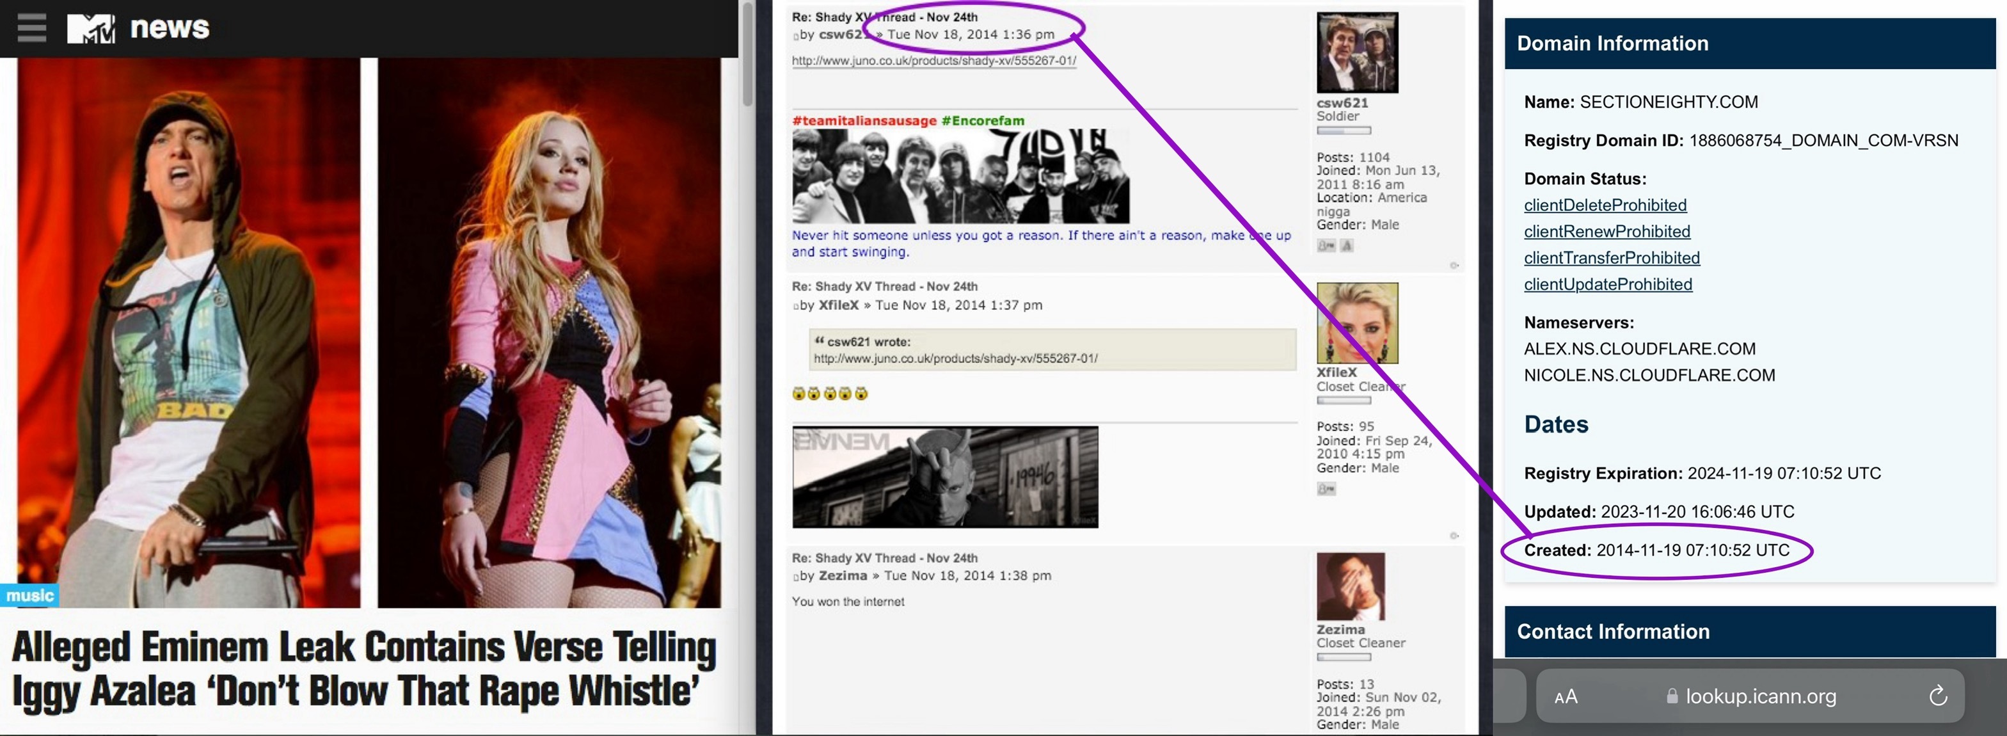This screenshot has width=2007, height=736.
Task: Open the juno.co.uk link in csw621's post
Action: [x=933, y=61]
